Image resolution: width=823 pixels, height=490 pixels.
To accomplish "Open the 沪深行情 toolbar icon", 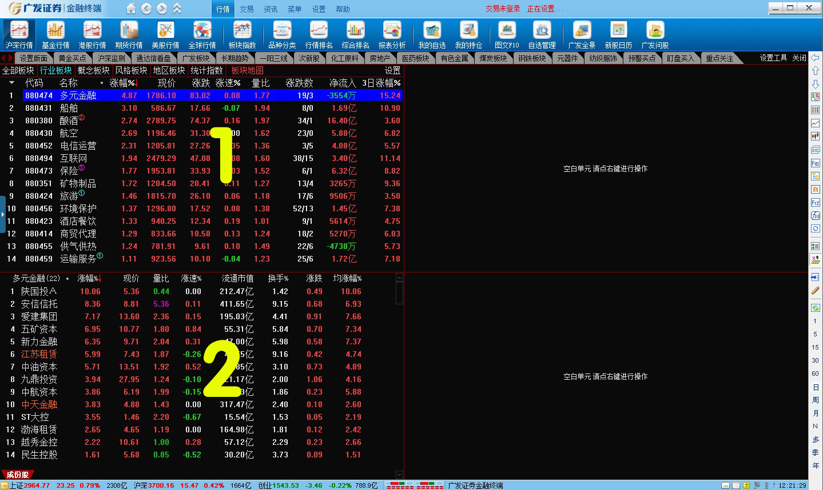I will pos(19,35).
